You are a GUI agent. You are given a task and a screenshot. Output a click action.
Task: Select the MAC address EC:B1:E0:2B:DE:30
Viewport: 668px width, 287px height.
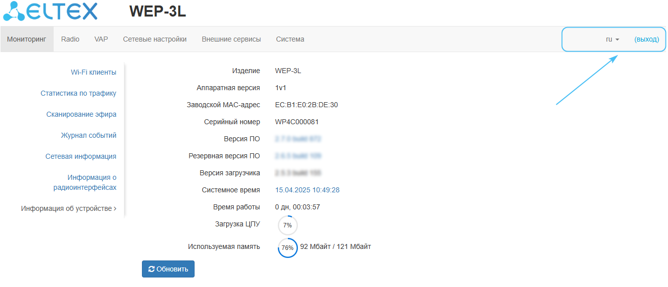306,105
